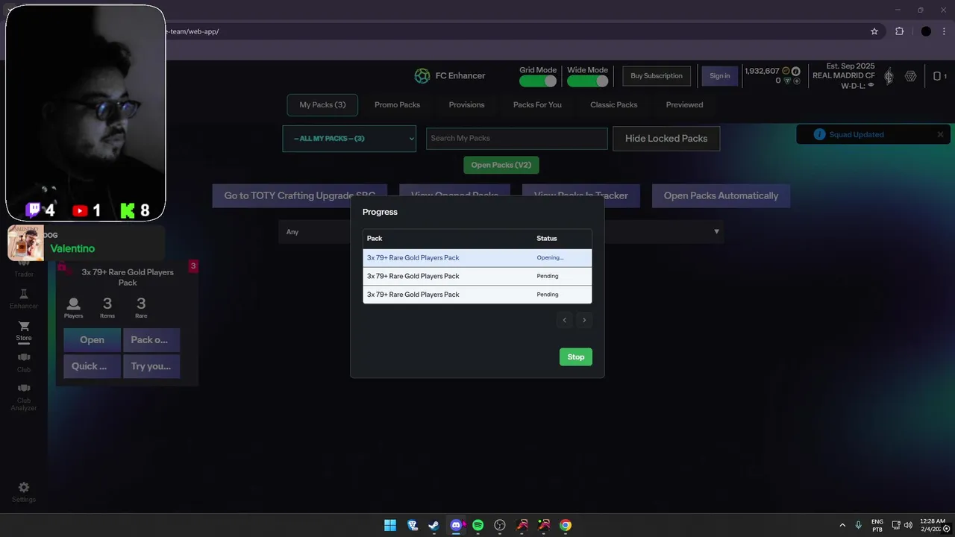
Task: Open Spotify from the taskbar
Action: point(478,525)
